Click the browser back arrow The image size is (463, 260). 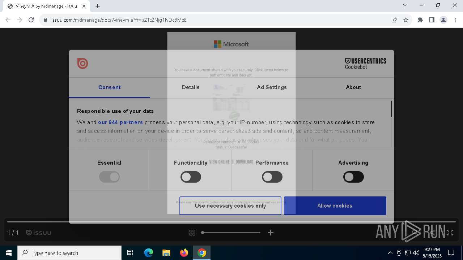coord(8,20)
